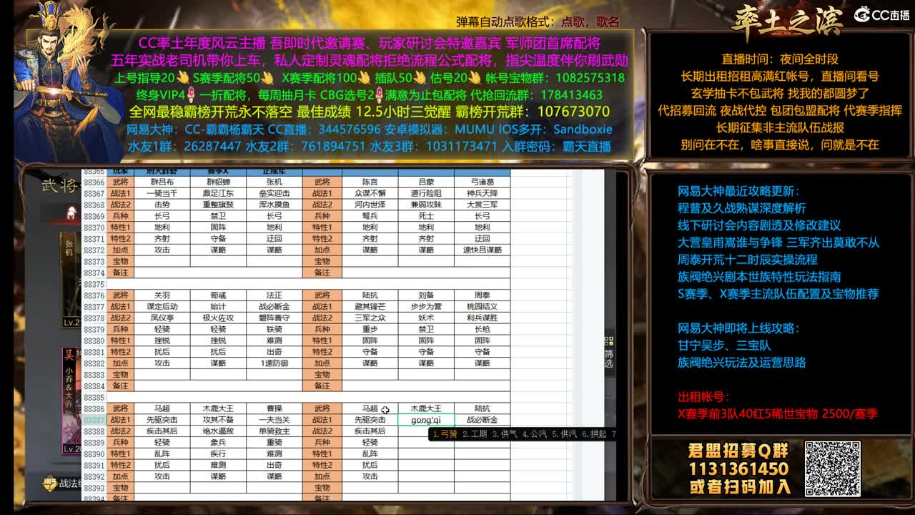Select the 神兵天降 cell
Image resolution: width=915 pixels, height=515 pixels.
point(483,193)
